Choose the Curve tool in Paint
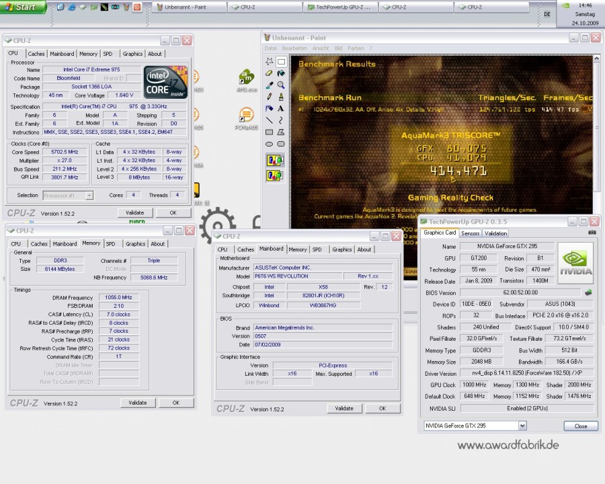The image size is (605, 484). (x=281, y=120)
